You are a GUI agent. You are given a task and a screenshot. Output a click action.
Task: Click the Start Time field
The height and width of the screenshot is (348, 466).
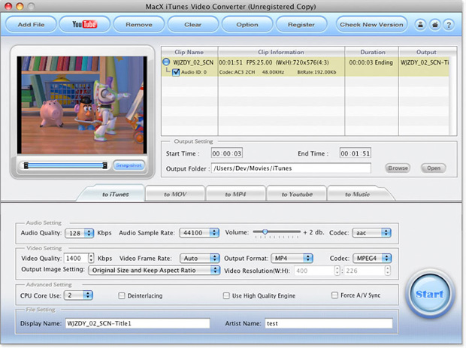(227, 153)
